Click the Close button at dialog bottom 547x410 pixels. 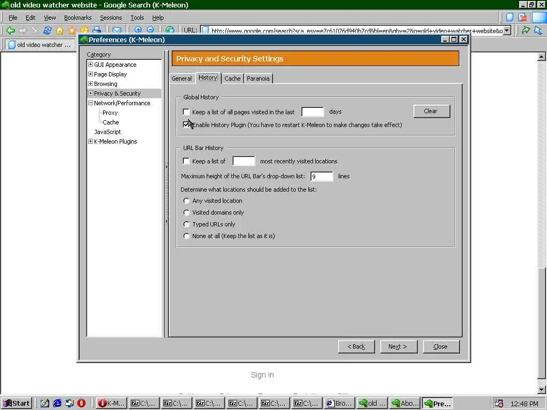(x=441, y=346)
